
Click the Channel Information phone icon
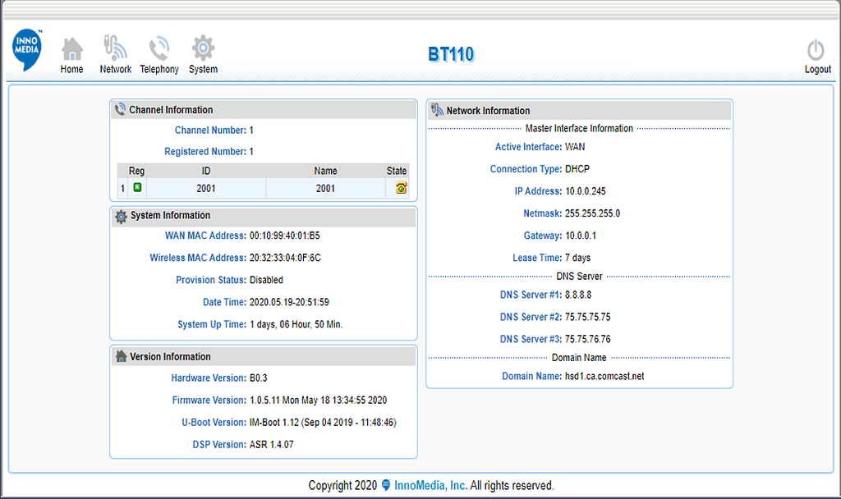pyautogui.click(x=120, y=109)
